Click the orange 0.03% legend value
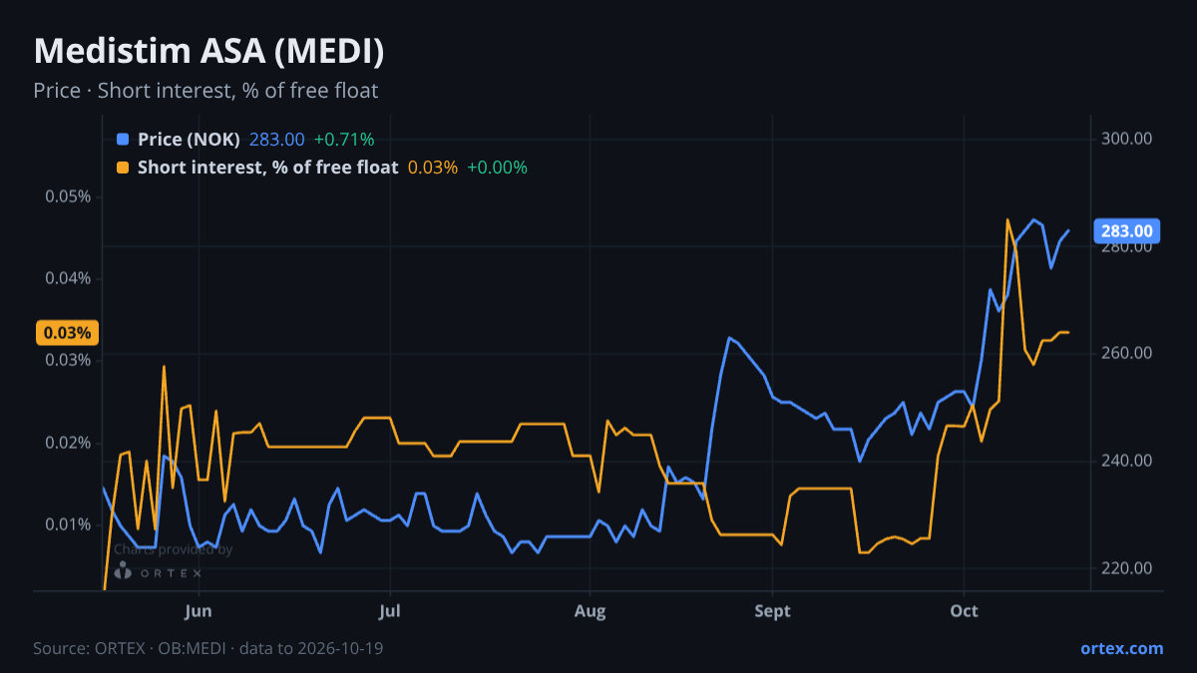The width and height of the screenshot is (1197, 673). click(x=433, y=168)
